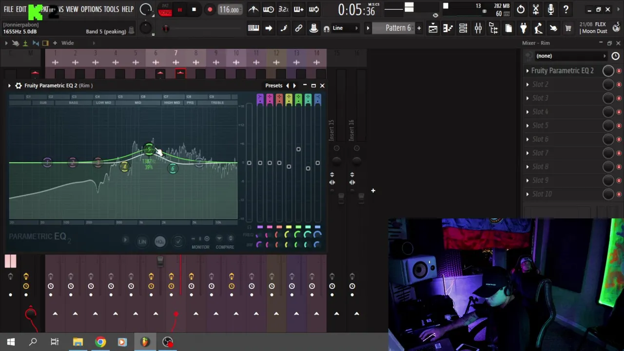The image size is (624, 351).
Task: Click the question mark help icon
Action: pos(566,9)
